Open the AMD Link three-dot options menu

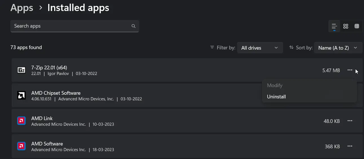[x=350, y=121]
